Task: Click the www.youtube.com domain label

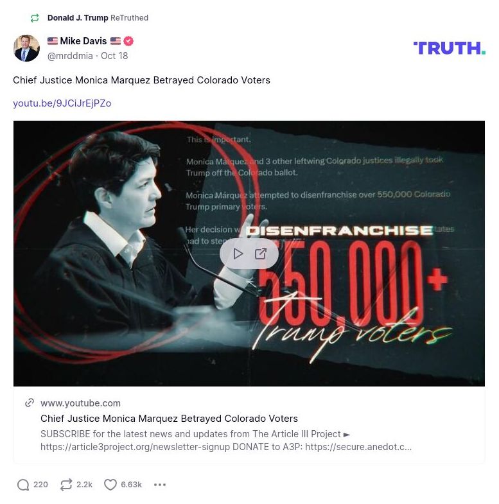Action: (80, 403)
